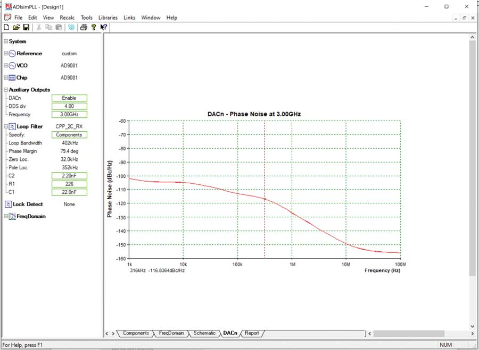The width and height of the screenshot is (479, 350).
Task: Expand the FreqDomain tree node
Action: click(6, 217)
